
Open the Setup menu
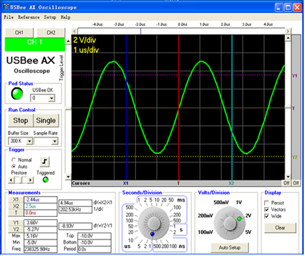click(x=50, y=17)
